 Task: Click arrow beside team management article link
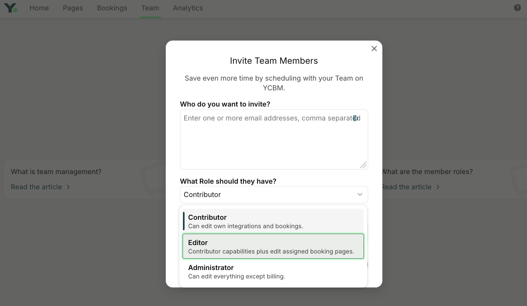(68, 187)
